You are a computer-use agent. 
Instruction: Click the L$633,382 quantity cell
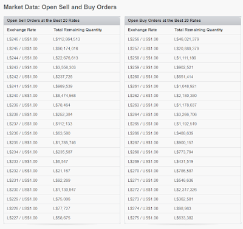tap(183, 218)
